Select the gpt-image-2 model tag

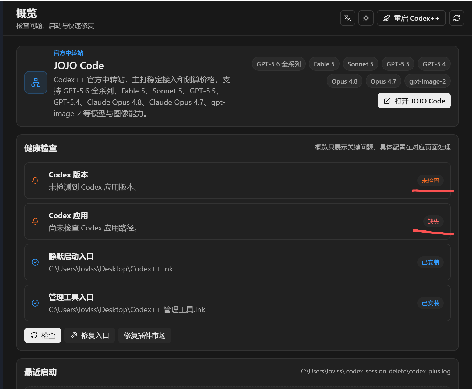tap(427, 81)
